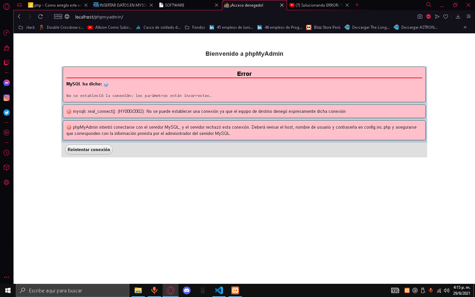This screenshot has width=475, height=297.
Task: Close the SOFTWARE tab
Action: (x=216, y=5)
